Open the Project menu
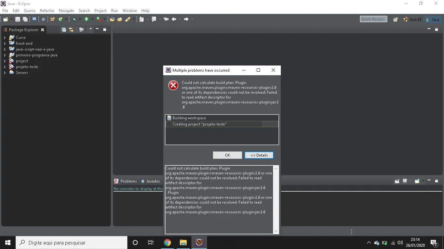 pyautogui.click(x=101, y=11)
